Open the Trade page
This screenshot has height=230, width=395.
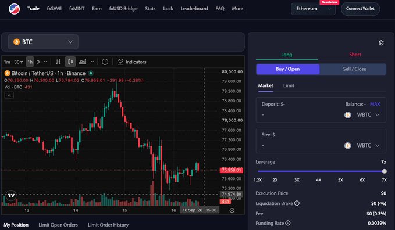(33, 9)
